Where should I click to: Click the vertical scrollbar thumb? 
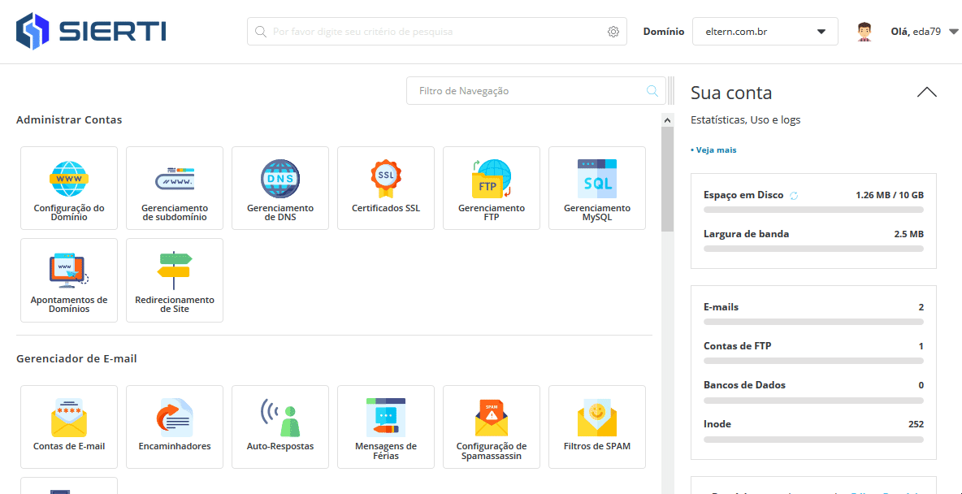tap(668, 179)
